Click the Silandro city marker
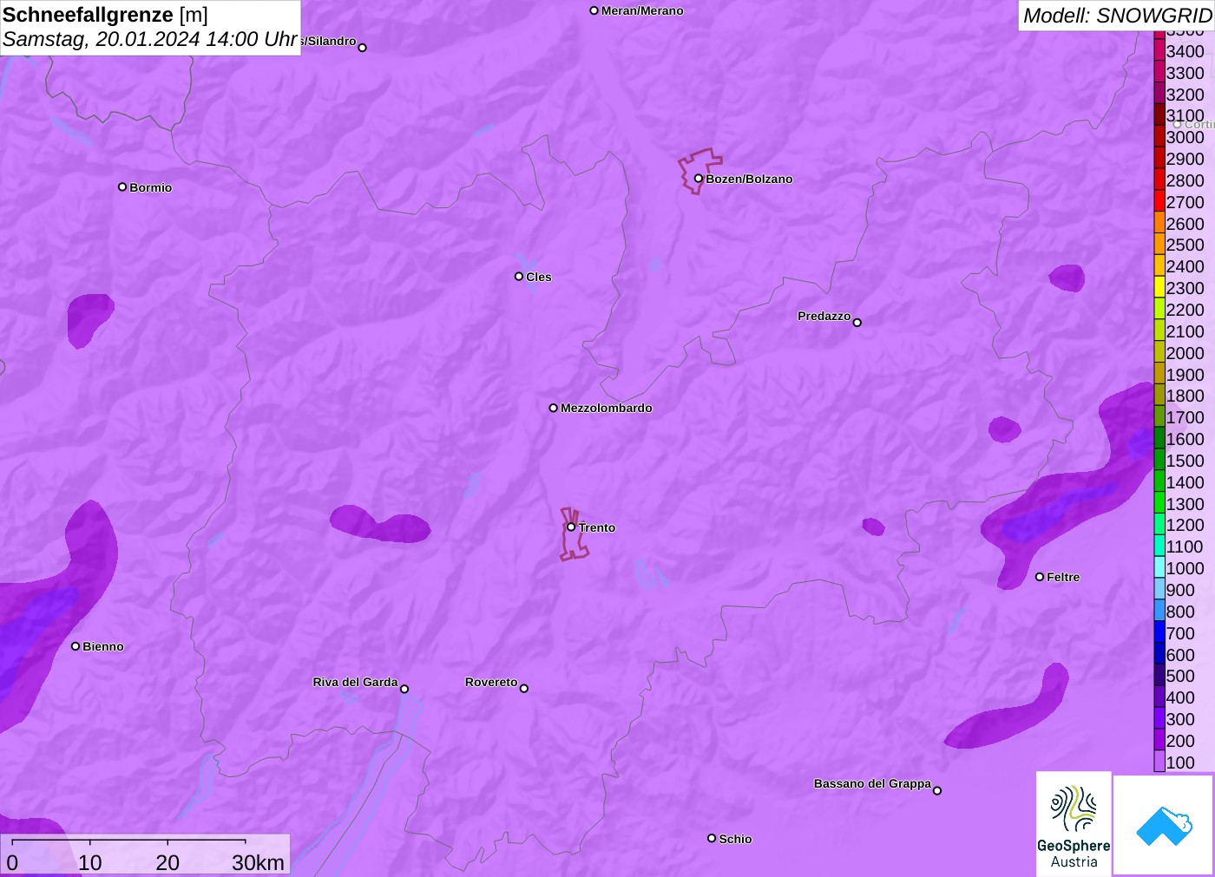1215x877 pixels. pyautogui.click(x=363, y=48)
